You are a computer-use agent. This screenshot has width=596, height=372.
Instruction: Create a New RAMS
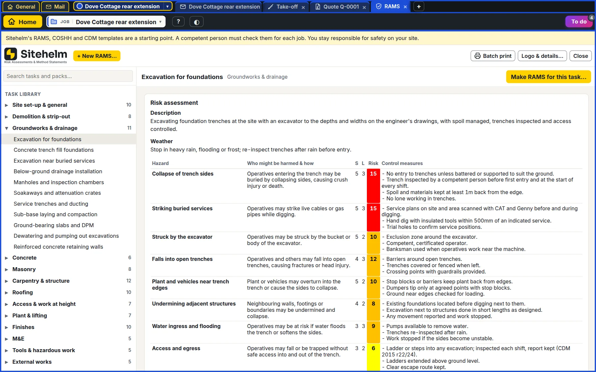97,56
